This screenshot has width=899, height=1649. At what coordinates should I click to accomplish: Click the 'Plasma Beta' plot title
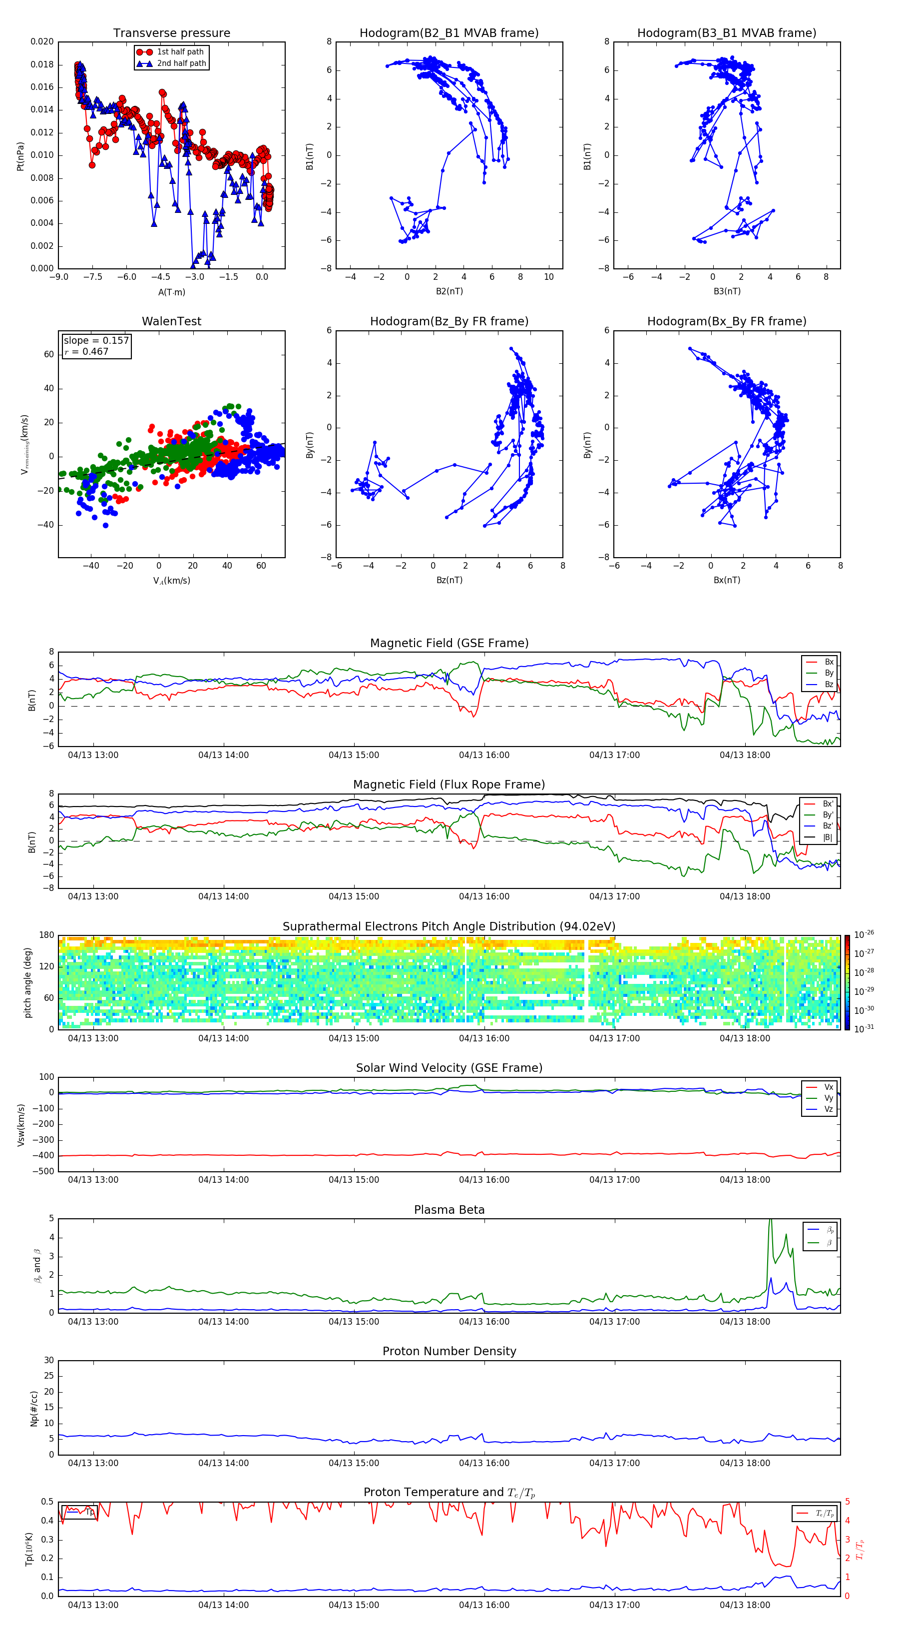pos(449,1210)
